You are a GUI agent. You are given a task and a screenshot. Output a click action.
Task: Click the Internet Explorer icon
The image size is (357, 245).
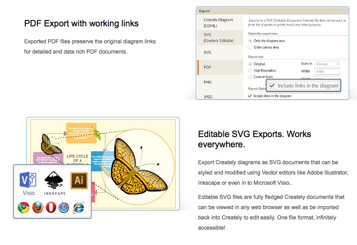[78, 208]
